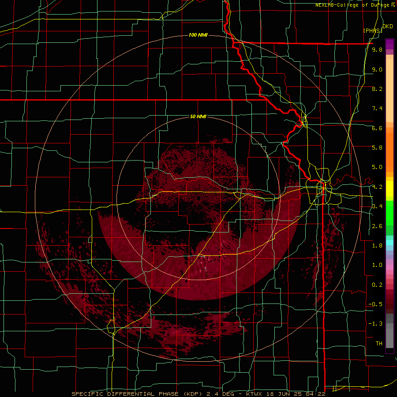
Task: Click the "TH" label on the color scale
Action: 379,344
